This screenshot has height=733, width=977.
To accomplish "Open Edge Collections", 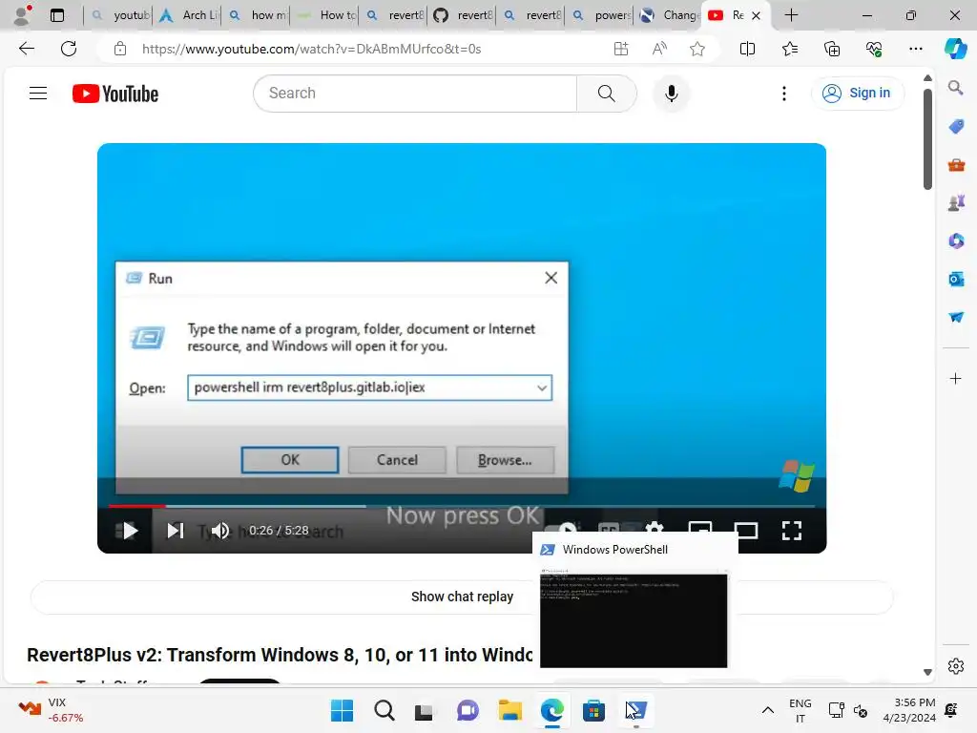I will pos(832,49).
